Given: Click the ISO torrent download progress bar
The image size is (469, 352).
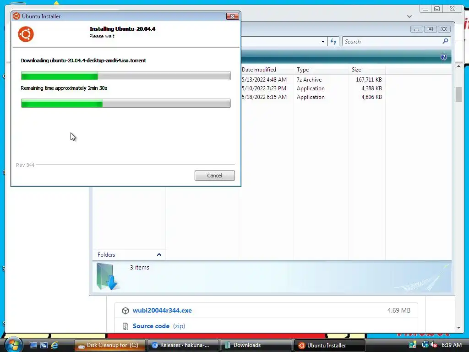Looking at the screenshot, I should pos(125,76).
